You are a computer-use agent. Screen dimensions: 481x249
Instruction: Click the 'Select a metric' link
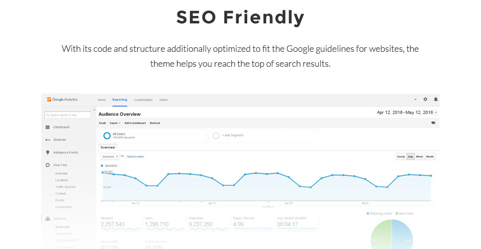[135, 156]
